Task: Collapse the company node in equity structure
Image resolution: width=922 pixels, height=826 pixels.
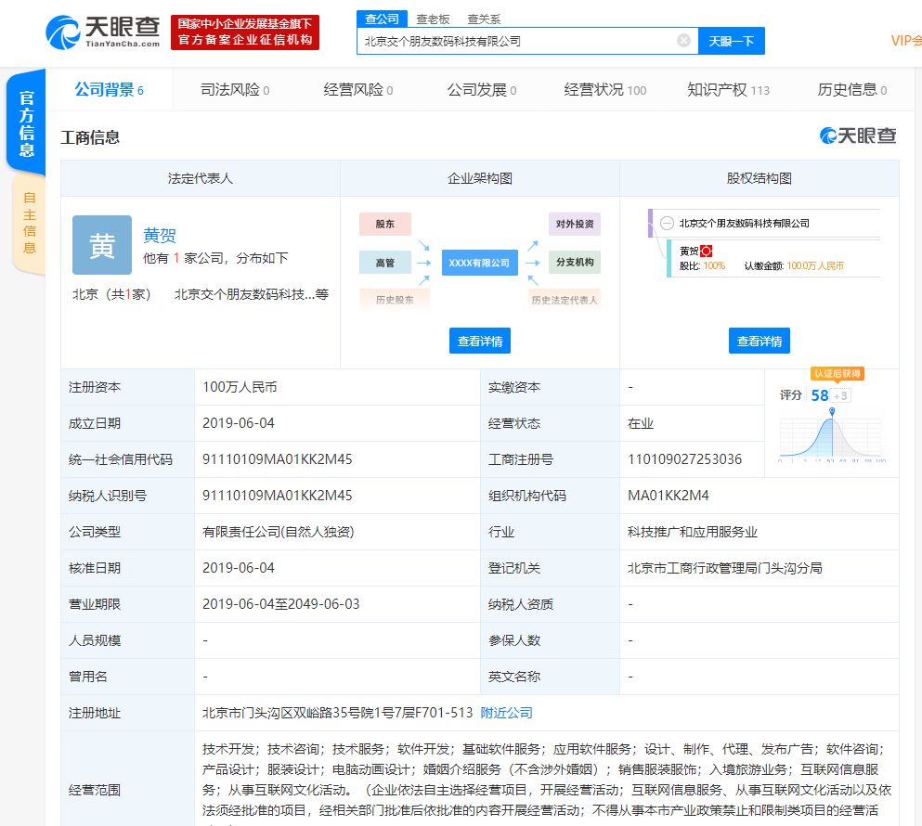Action: [x=667, y=223]
